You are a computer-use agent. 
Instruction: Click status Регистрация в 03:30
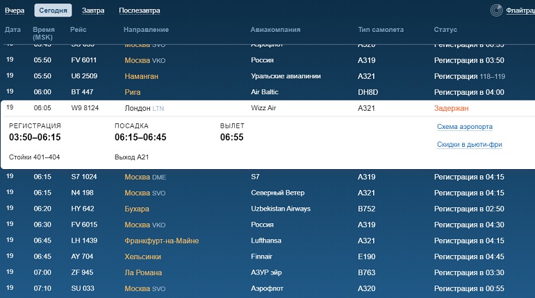tap(469, 273)
